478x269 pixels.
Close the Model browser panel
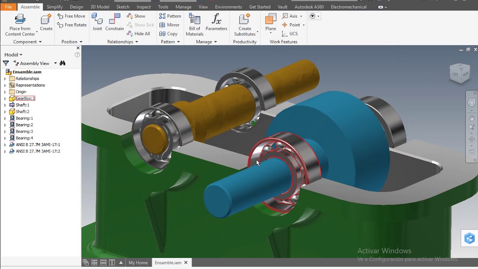(78, 48)
